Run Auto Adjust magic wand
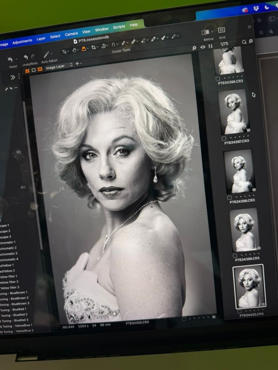 (x=46, y=55)
